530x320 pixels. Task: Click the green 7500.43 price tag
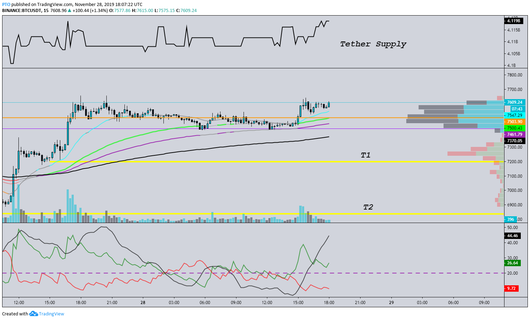[x=515, y=128]
